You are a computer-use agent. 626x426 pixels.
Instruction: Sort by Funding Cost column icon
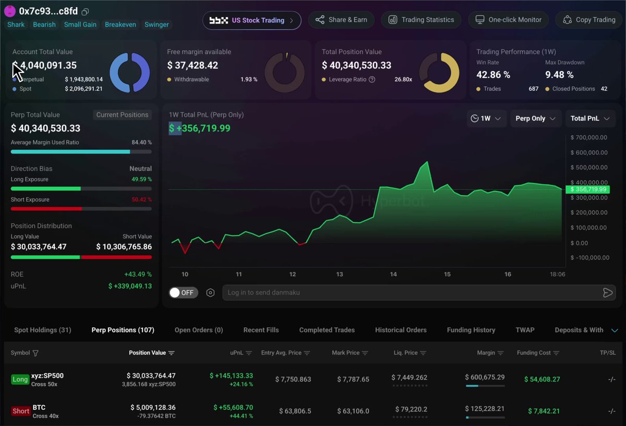(556, 353)
